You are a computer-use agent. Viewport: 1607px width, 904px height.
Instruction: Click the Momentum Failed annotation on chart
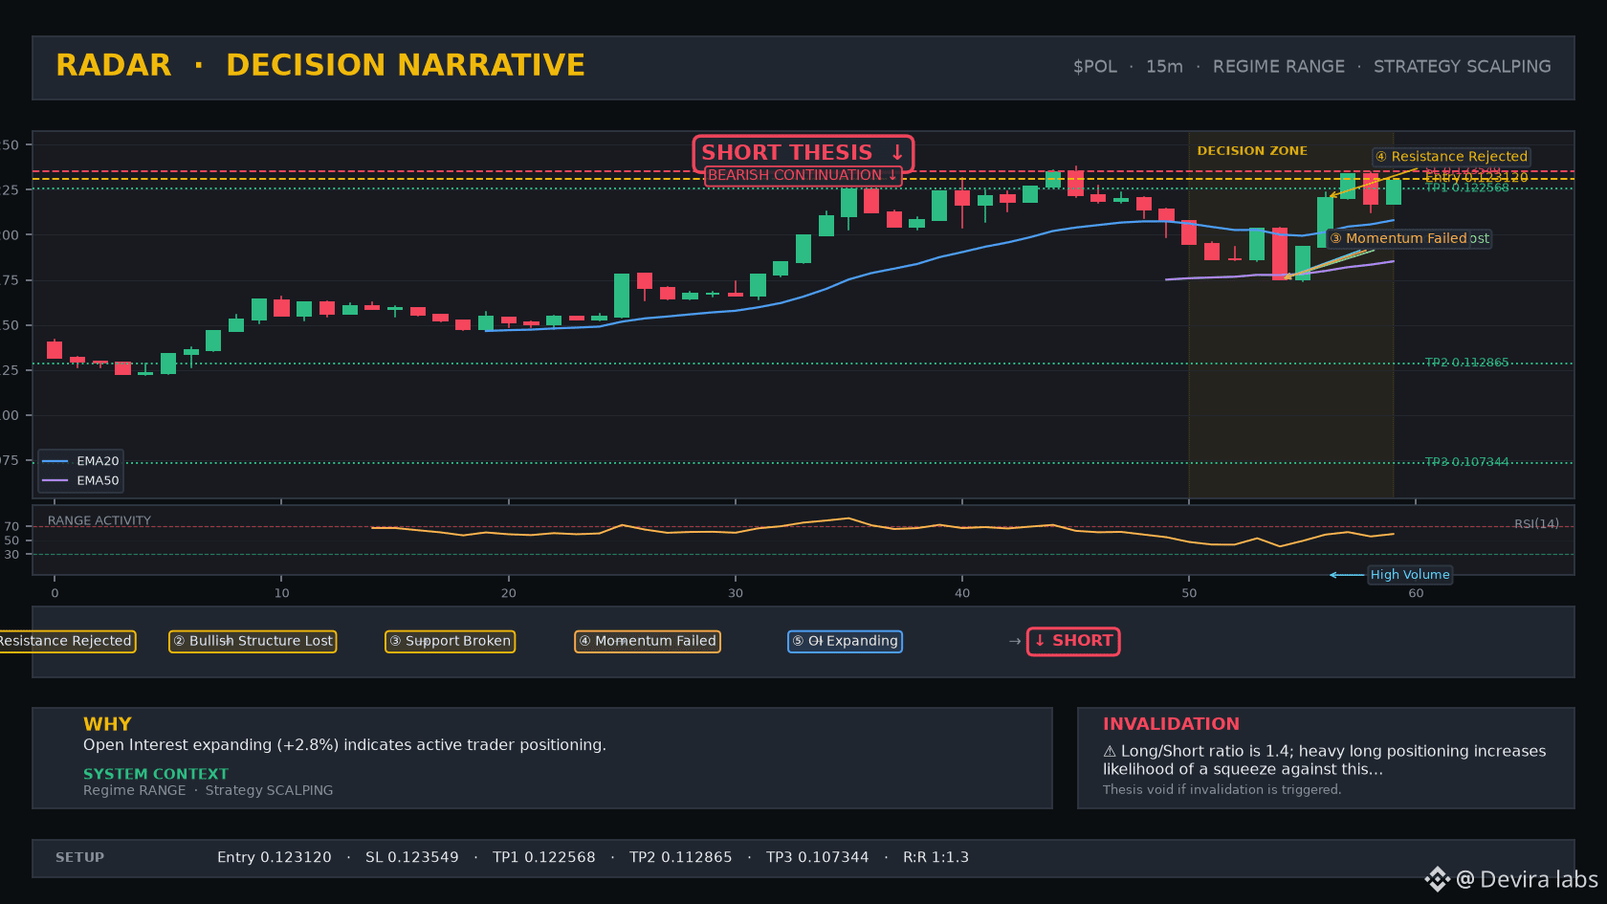pyautogui.click(x=1398, y=238)
